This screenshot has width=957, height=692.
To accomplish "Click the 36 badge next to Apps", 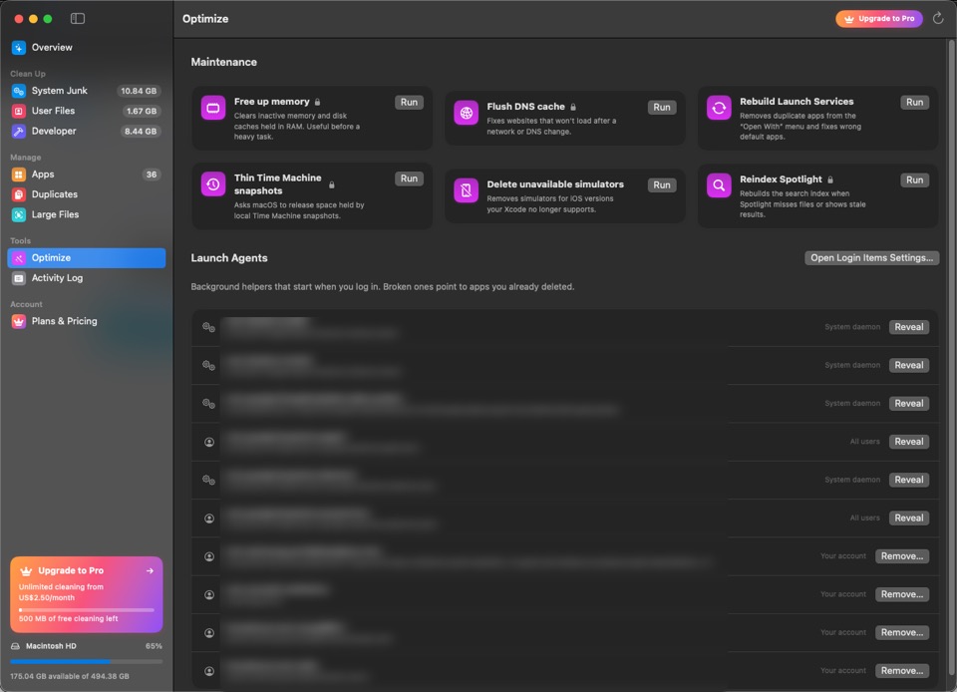I will 152,174.
